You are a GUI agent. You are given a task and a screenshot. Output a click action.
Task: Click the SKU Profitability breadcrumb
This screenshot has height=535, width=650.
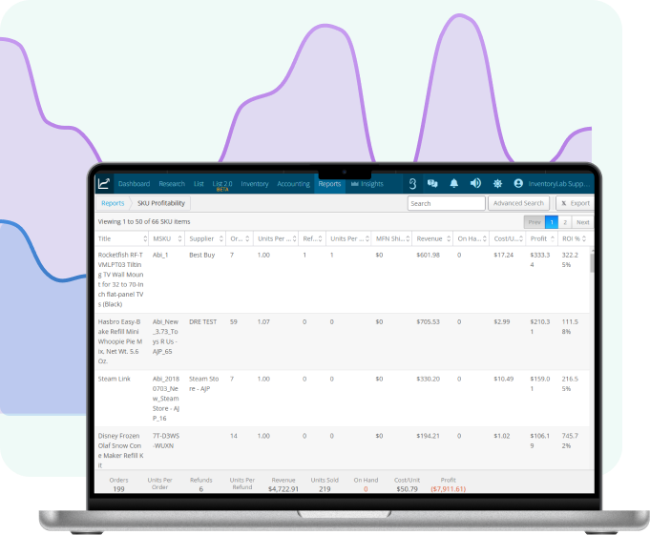161,203
